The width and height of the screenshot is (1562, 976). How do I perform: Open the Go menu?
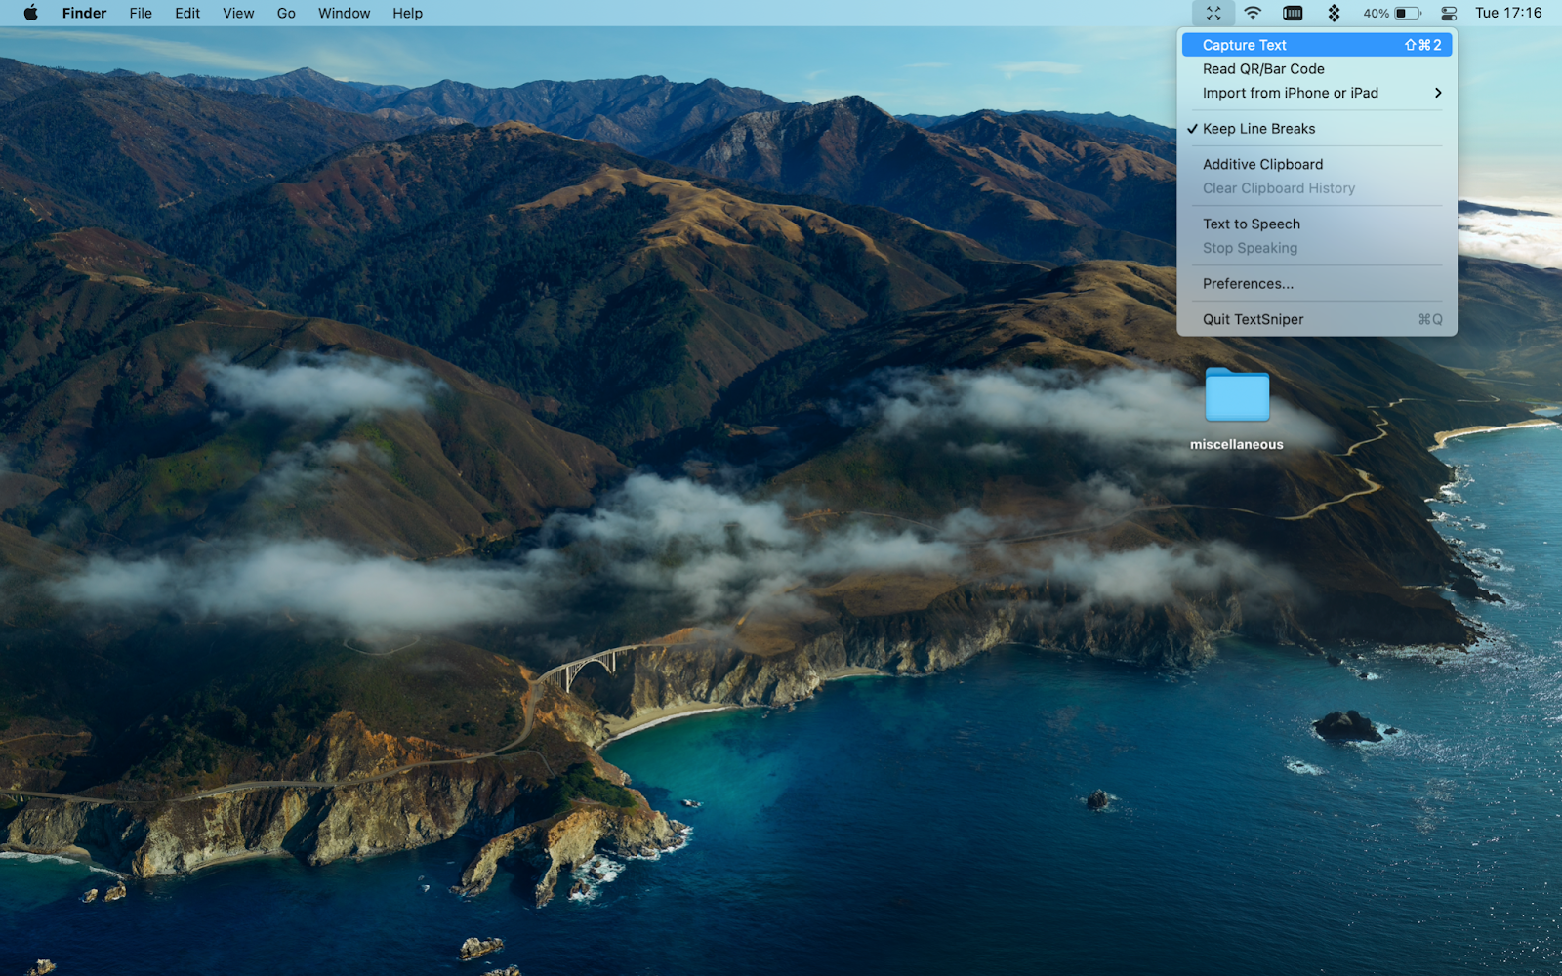tap(286, 13)
